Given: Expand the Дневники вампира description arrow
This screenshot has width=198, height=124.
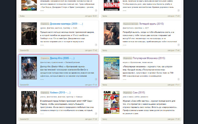Looking at the screenshot, I should (x=96, y=45).
